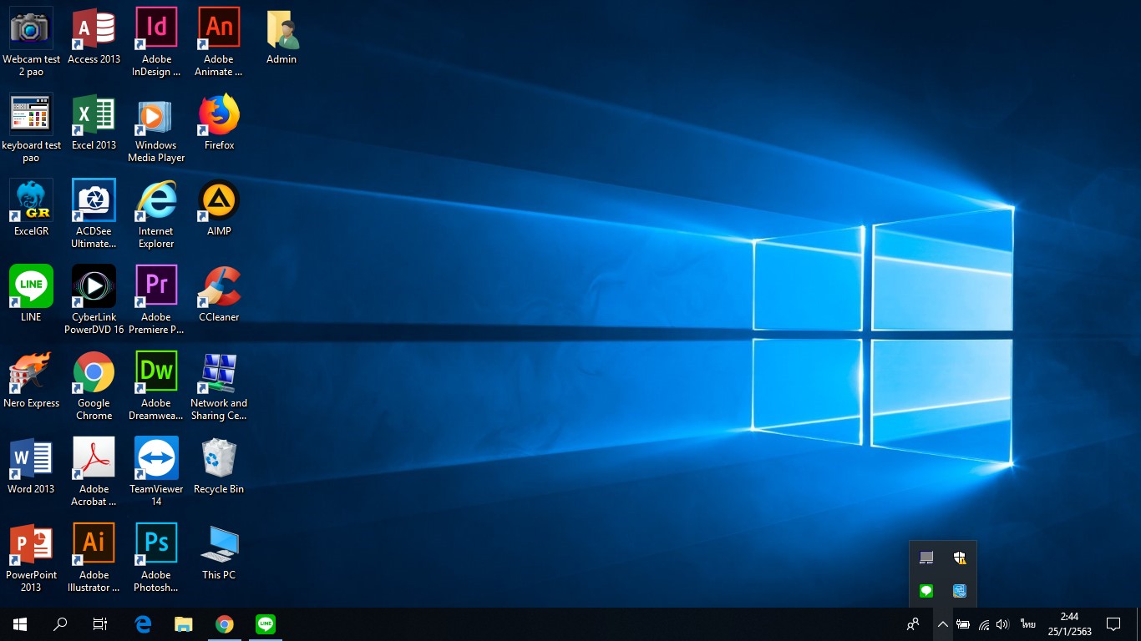Open File Explorer from the taskbar
The height and width of the screenshot is (641, 1141).
tap(183, 624)
